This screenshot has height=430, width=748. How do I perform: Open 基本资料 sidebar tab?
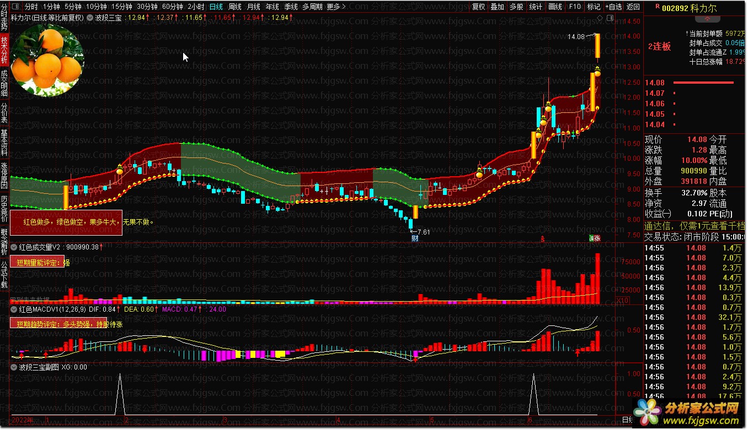click(4, 143)
